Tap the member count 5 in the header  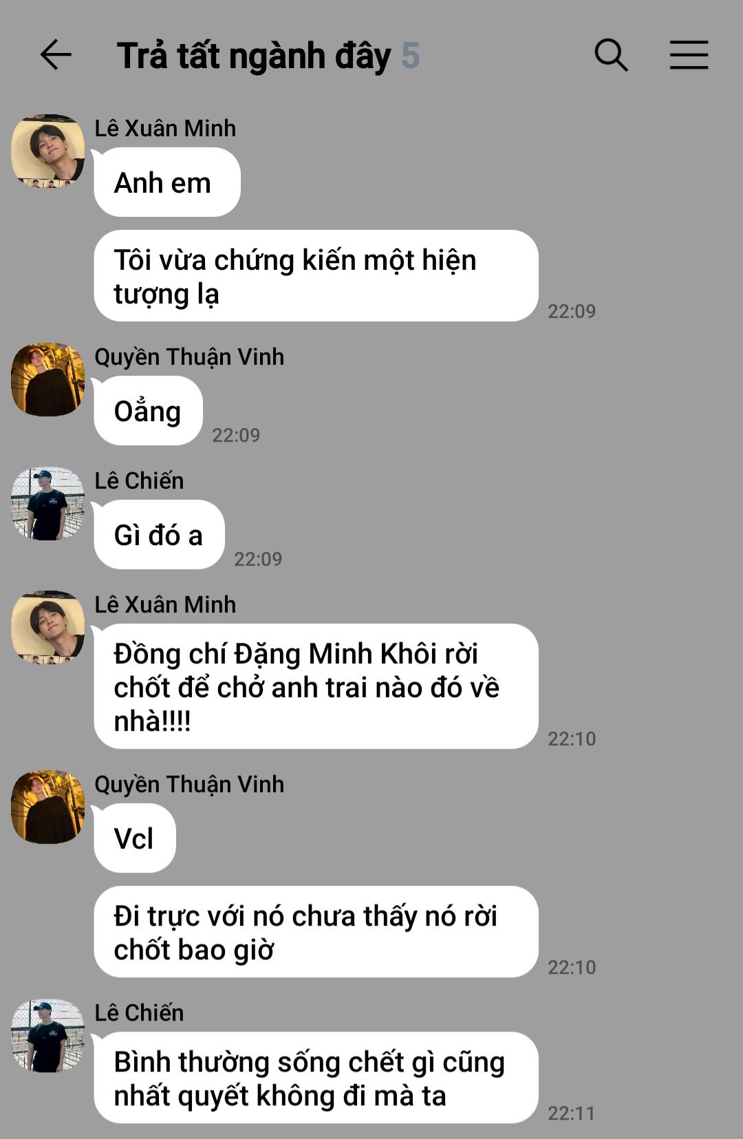(410, 56)
